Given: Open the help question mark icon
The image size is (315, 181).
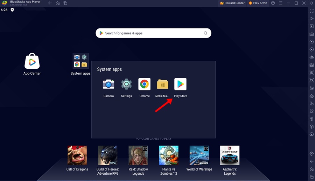Looking at the screenshot, I should click(273, 3).
